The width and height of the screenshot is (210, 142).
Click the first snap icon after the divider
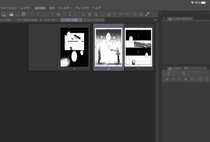pyautogui.click(x=135, y=14)
